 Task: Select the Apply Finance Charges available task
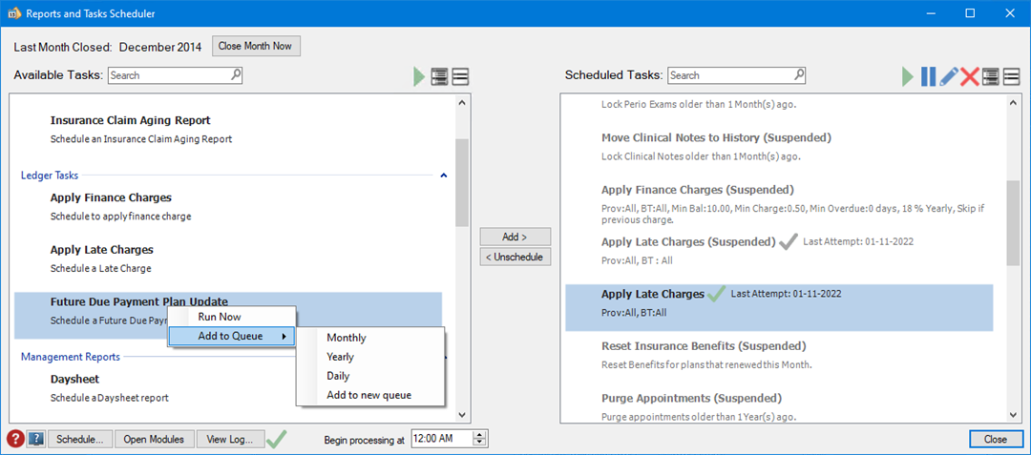point(111,197)
